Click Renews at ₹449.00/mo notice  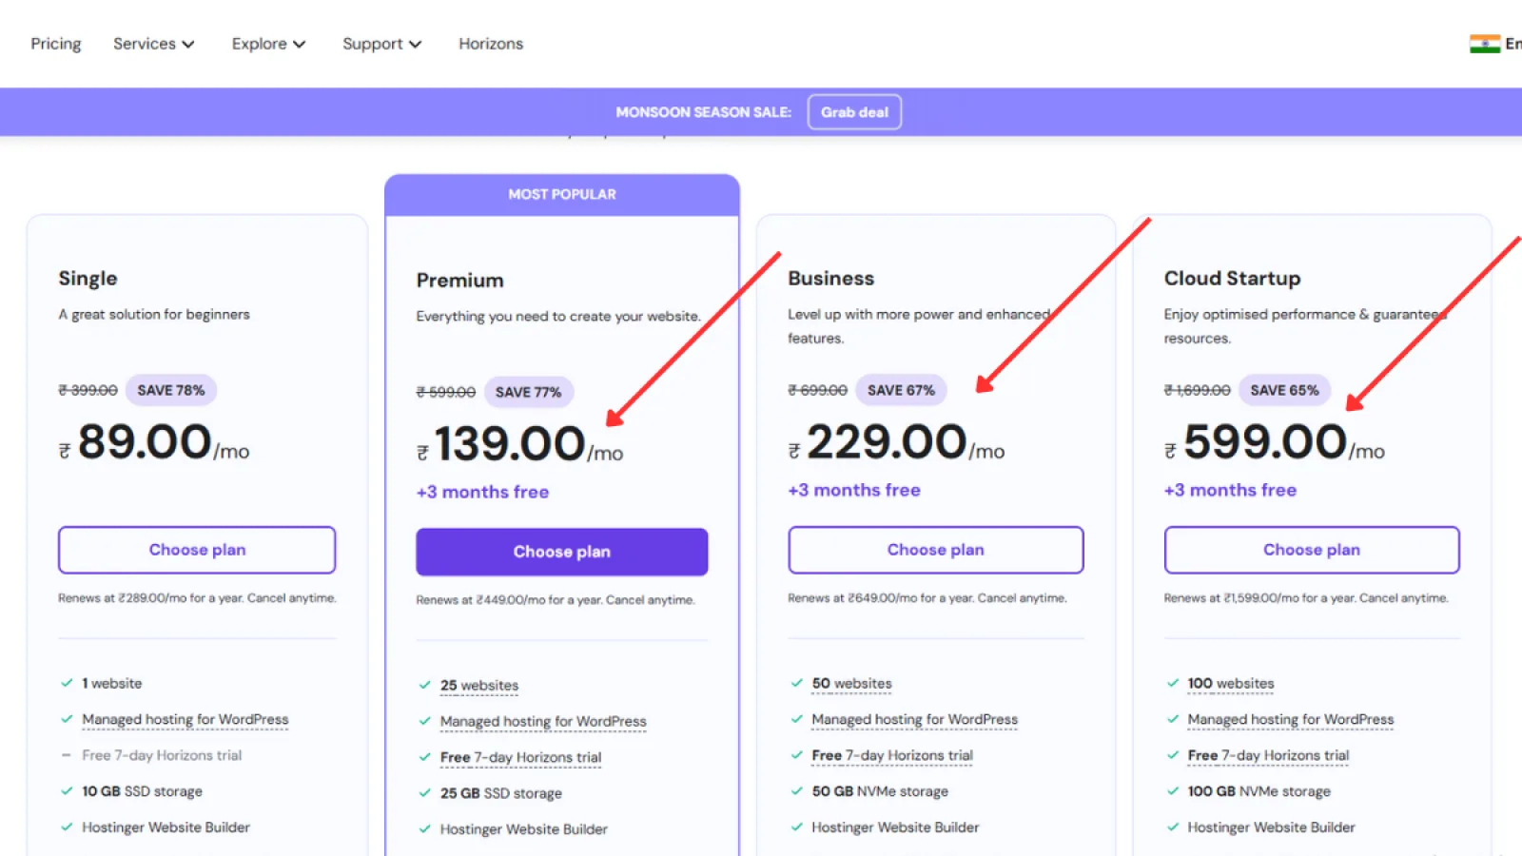point(556,600)
